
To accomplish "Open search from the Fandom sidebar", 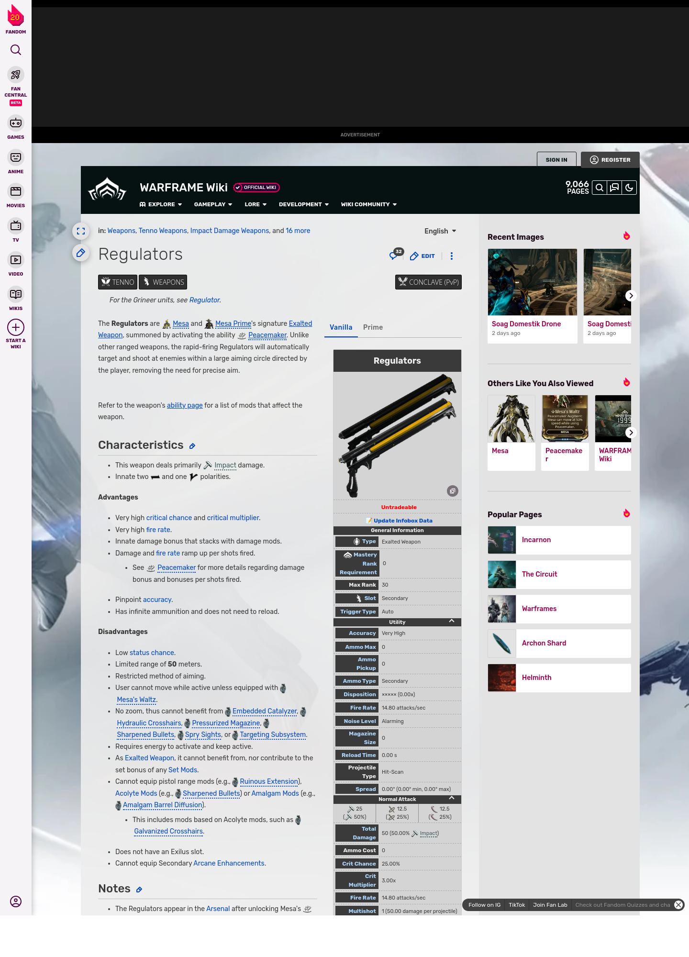I will (x=16, y=50).
